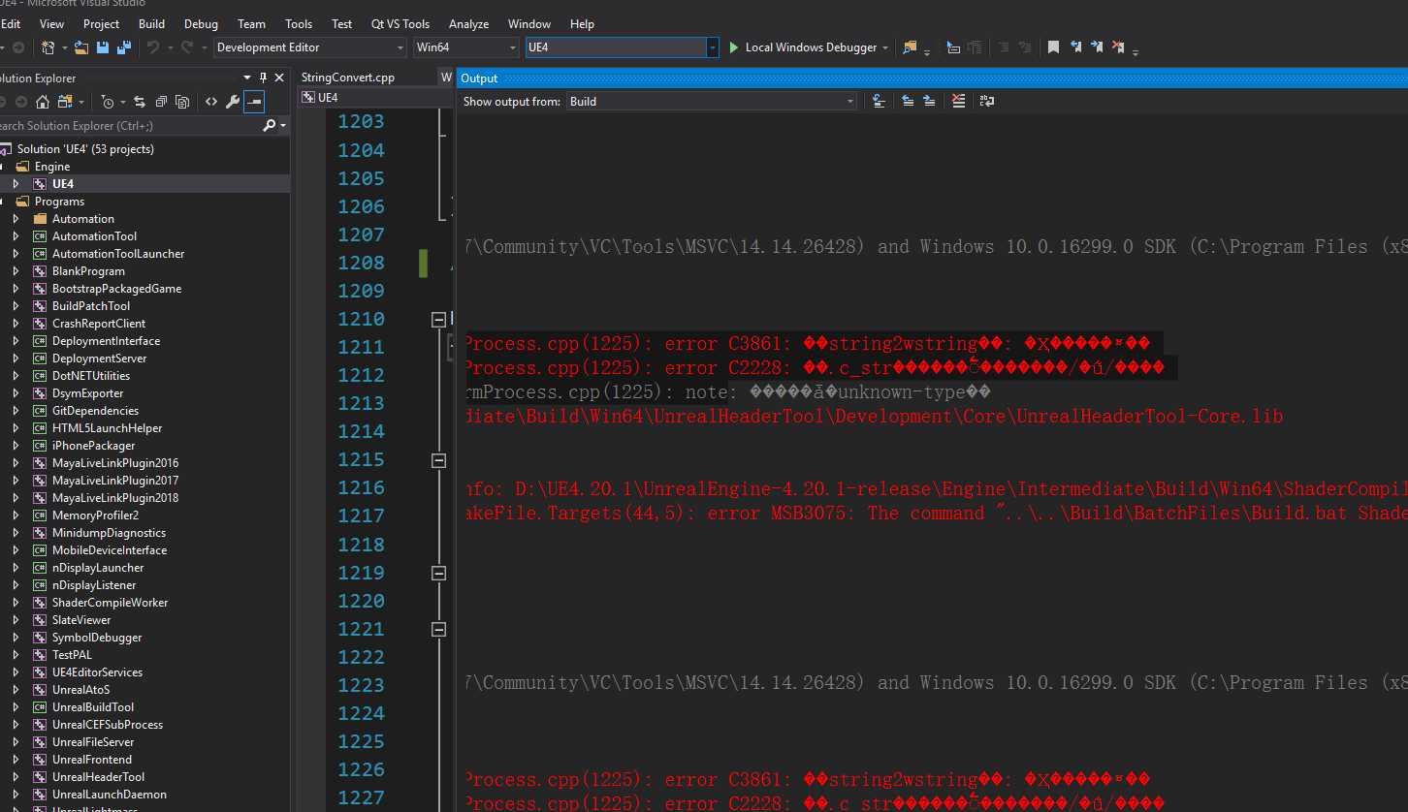Click Sync with Active Document icon
Image resolution: width=1408 pixels, height=812 pixels.
pyautogui.click(x=140, y=102)
